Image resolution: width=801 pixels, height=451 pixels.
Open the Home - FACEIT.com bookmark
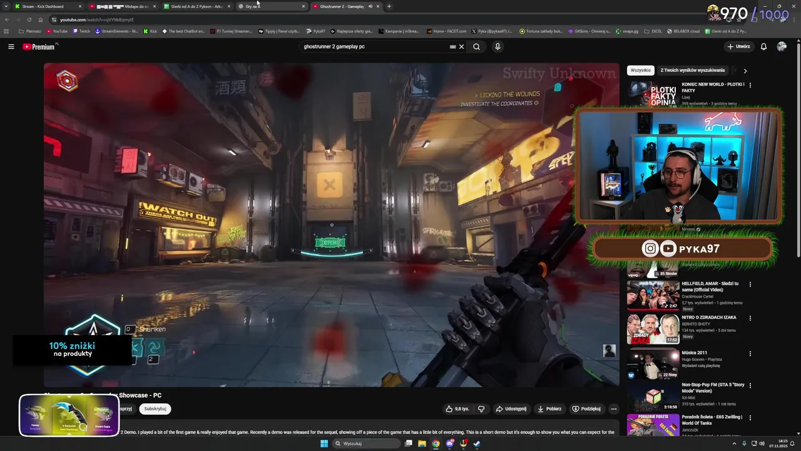(447, 31)
